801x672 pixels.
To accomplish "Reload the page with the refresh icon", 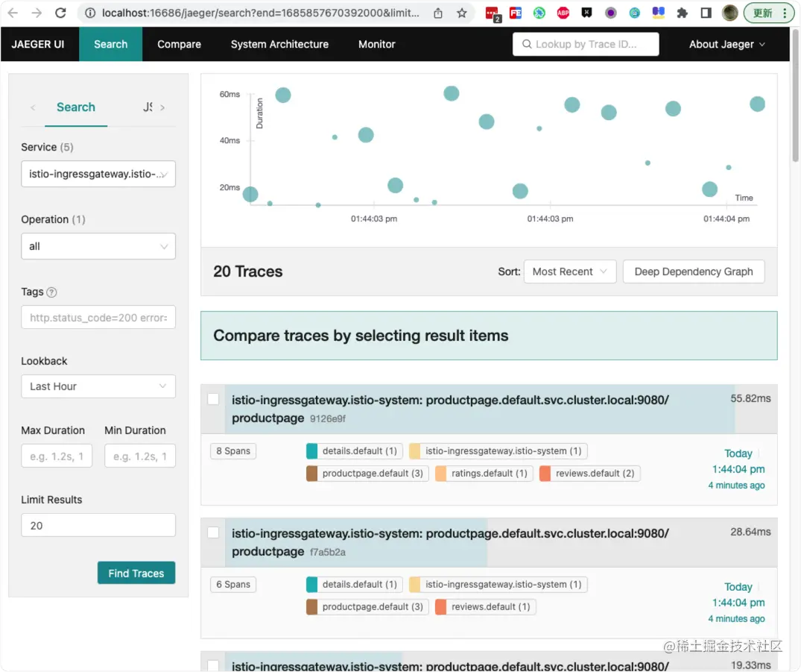I will tap(61, 13).
